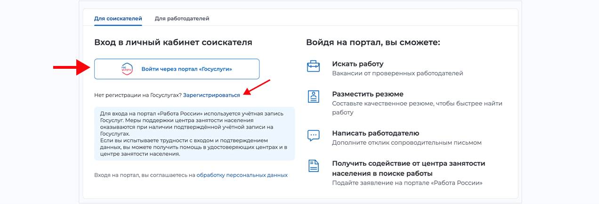The width and height of the screenshot is (599, 204).
Task: Click the document icon beside employment center assistance
Action: (313, 166)
